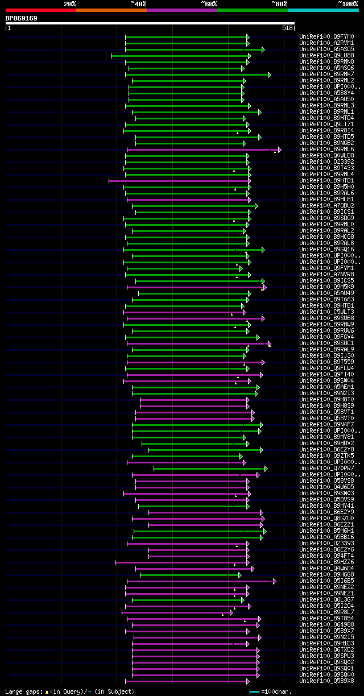Select the label UniRef100_O23393
This screenshot has width=364, height=696.
pos(326,543)
